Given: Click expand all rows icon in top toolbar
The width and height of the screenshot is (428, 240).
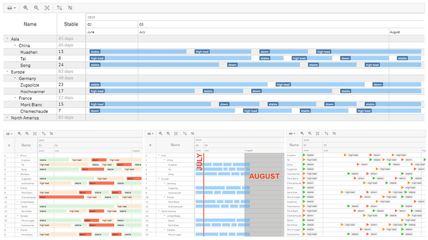Looking at the screenshot, I should point(59,9).
